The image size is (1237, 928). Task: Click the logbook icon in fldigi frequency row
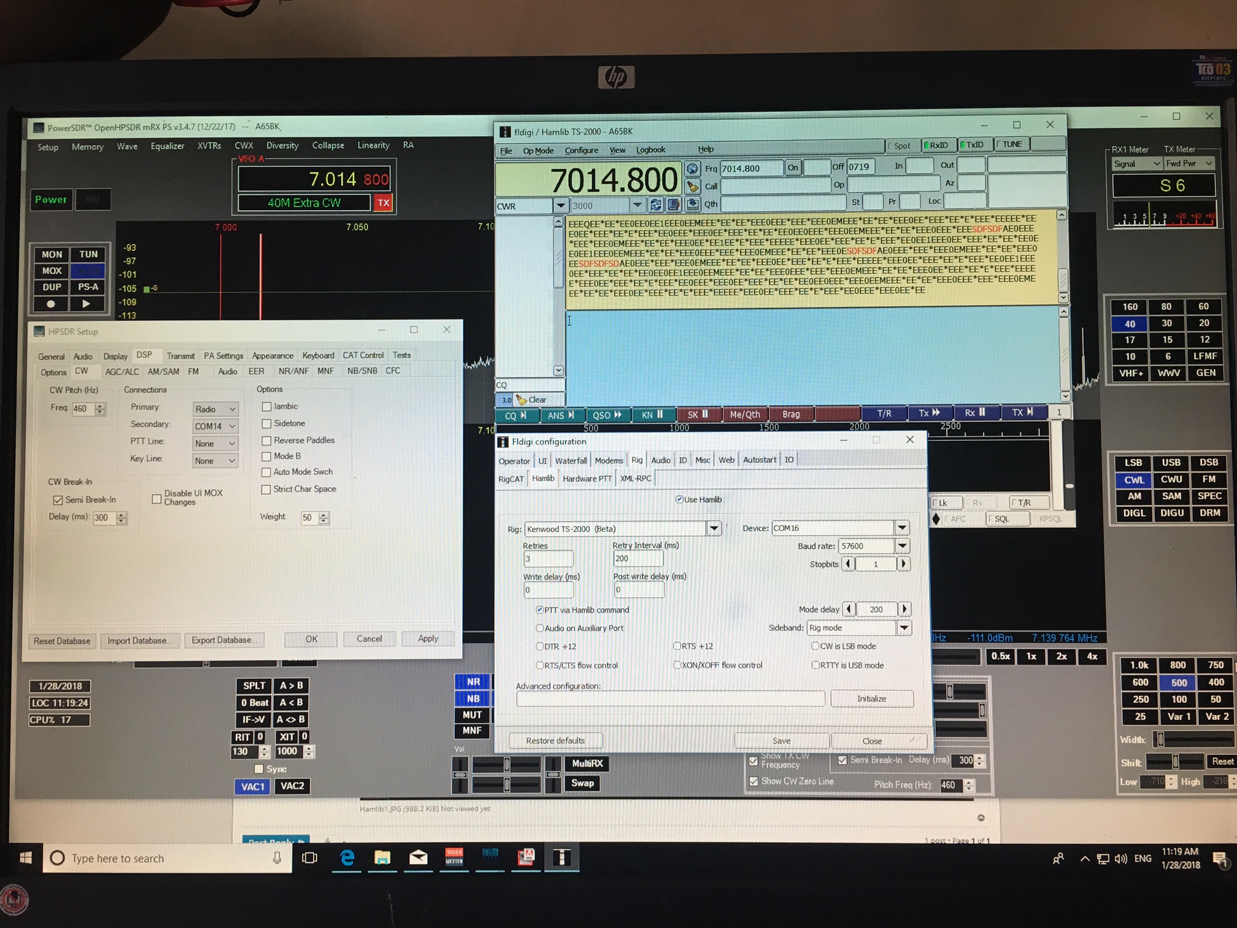673,205
